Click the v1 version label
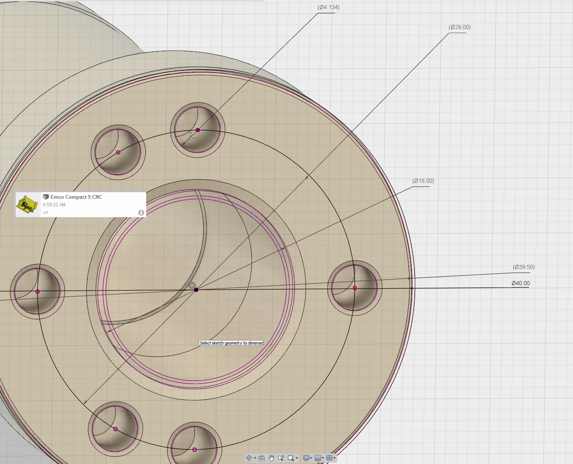The image size is (573, 464). pos(45,213)
